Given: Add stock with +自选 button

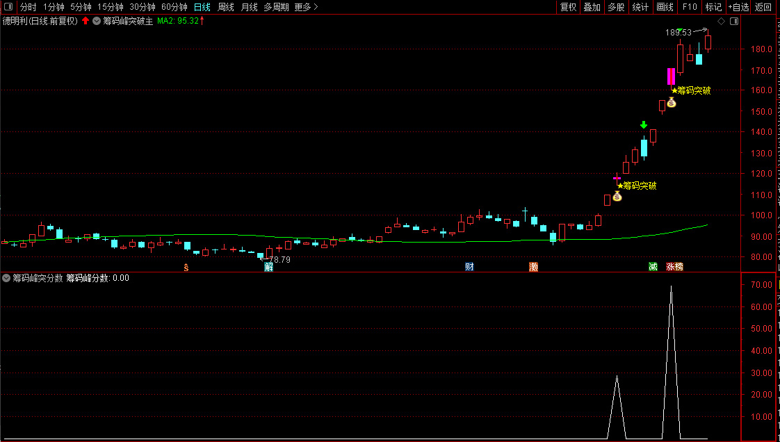Looking at the screenshot, I should 738,7.
